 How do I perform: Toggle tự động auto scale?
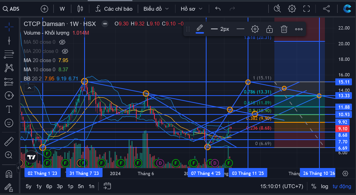point(342,186)
